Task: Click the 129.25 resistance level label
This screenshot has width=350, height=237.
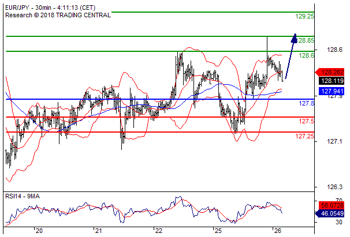Action: coord(304,16)
